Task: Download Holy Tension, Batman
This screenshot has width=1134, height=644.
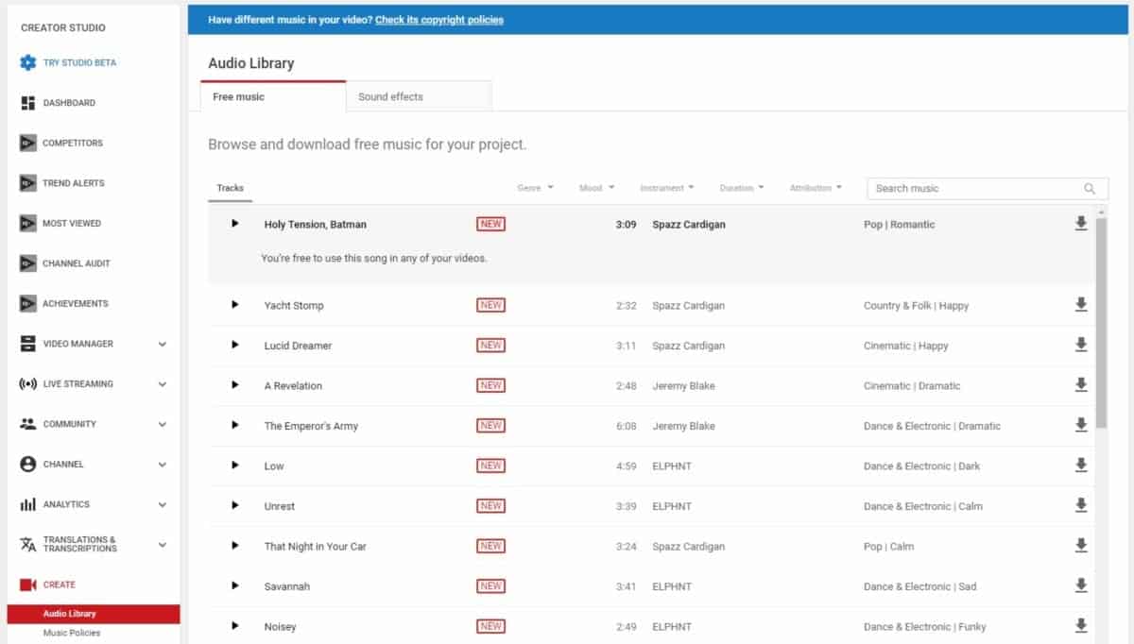Action: click(1081, 224)
